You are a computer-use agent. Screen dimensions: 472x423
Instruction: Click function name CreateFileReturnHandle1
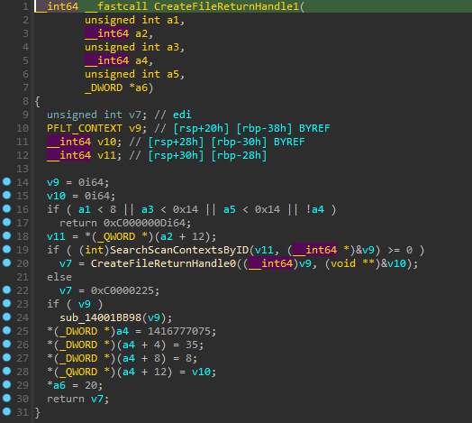[227, 6]
